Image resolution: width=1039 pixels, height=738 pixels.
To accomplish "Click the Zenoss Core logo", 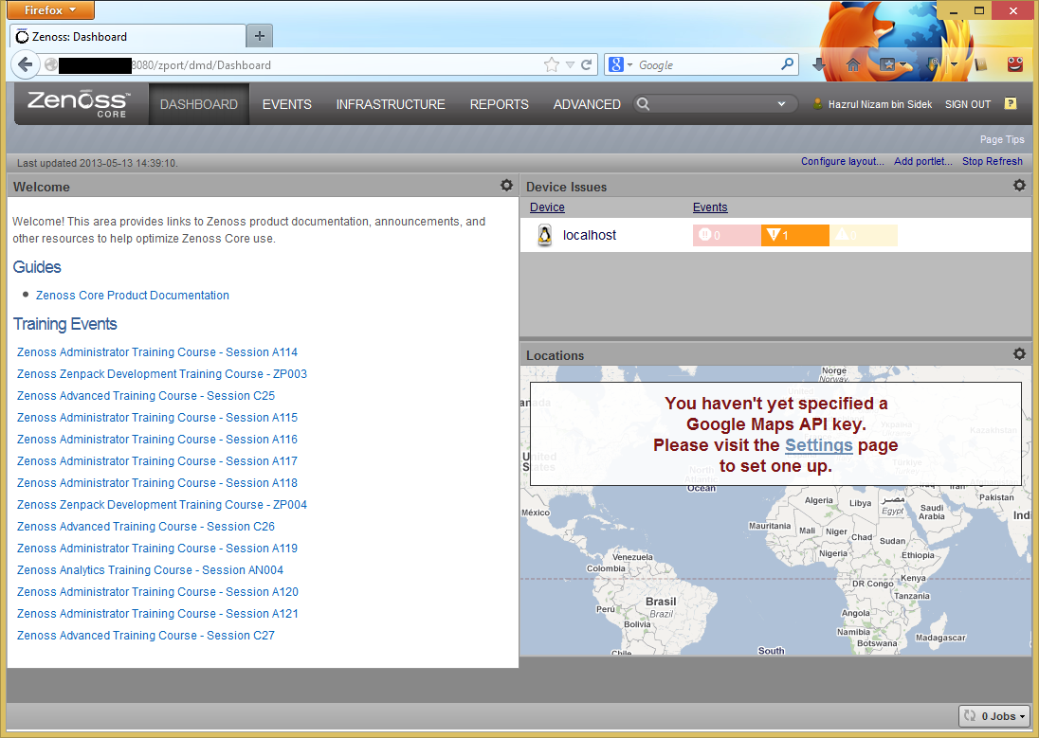I will (x=79, y=104).
